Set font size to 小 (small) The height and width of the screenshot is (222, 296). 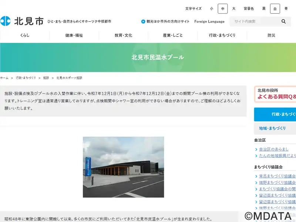pos(211,9)
